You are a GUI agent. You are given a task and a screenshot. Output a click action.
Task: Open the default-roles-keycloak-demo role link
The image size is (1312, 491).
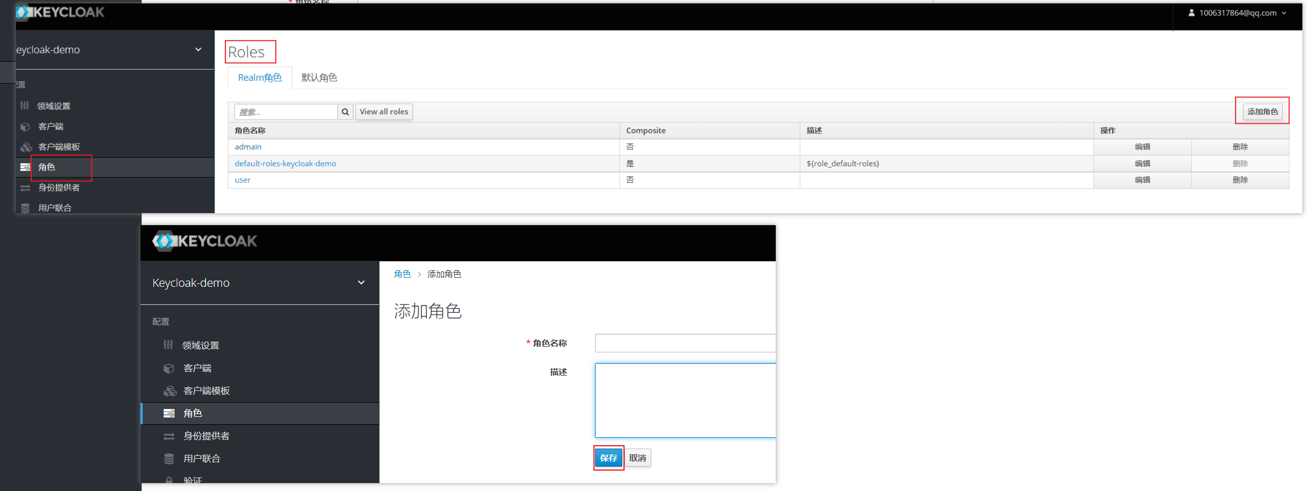click(285, 163)
